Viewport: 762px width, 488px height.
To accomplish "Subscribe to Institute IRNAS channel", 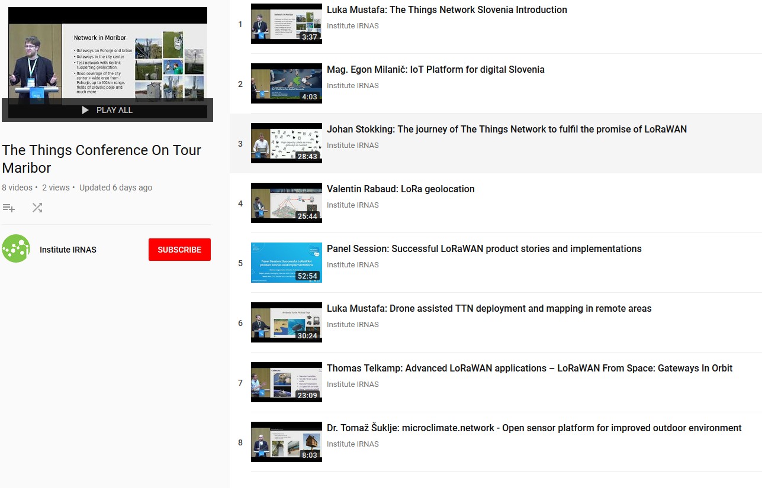I will point(179,250).
